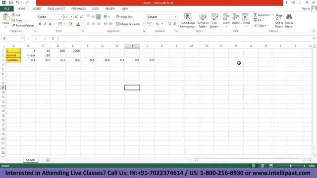The width and height of the screenshot is (317, 178).
Task: Switch to the FORMULAS tab
Action: coord(78,9)
